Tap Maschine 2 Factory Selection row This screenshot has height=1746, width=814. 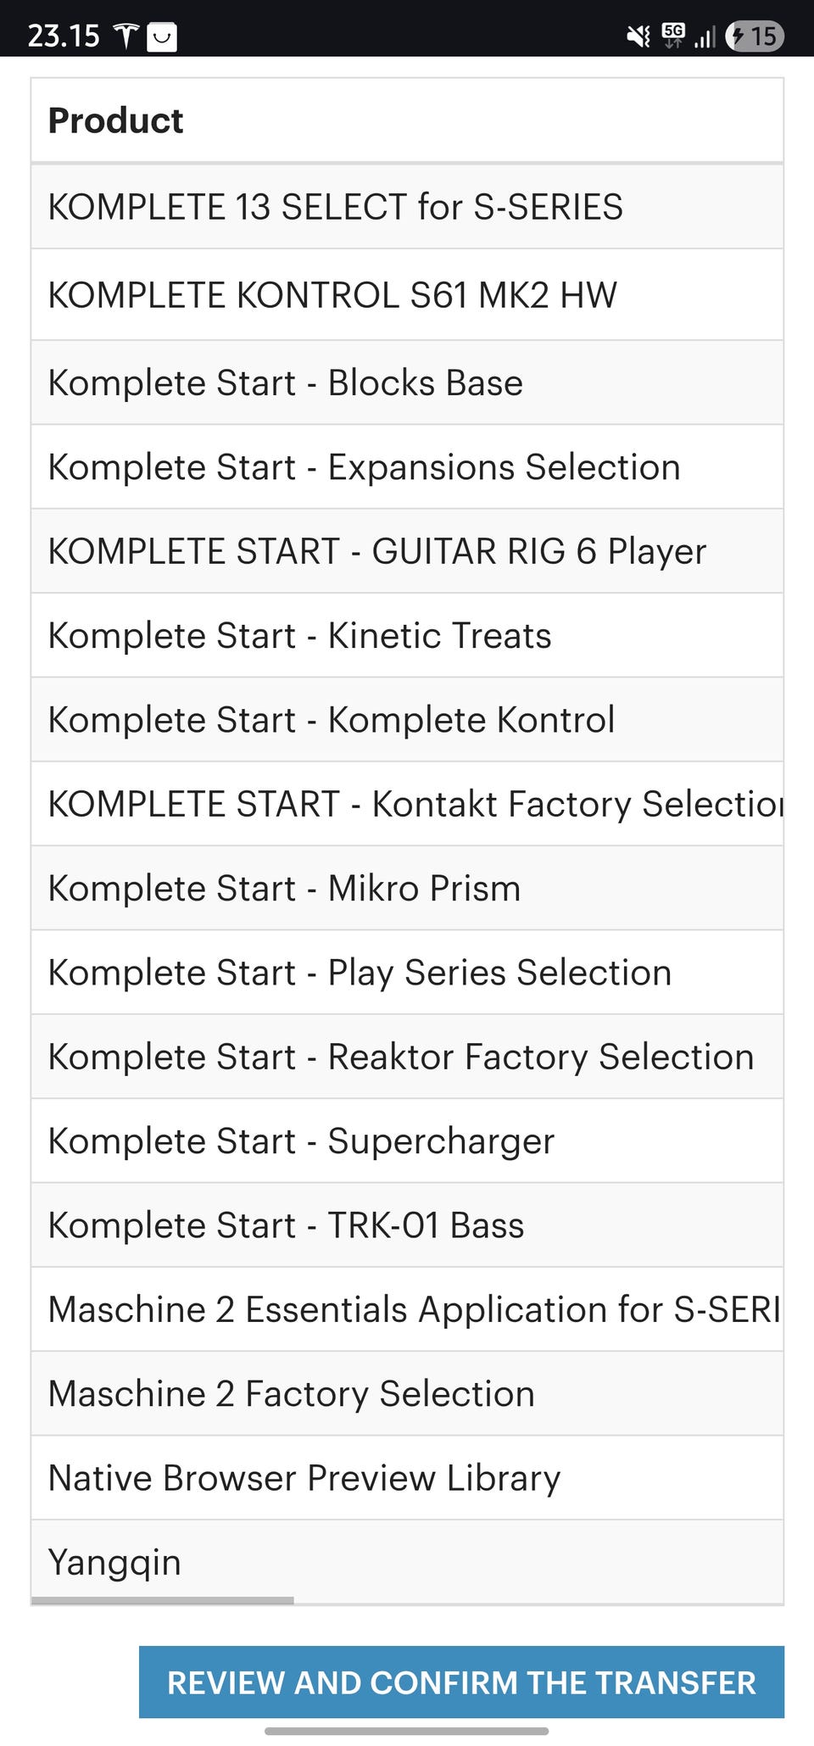[x=291, y=1393]
